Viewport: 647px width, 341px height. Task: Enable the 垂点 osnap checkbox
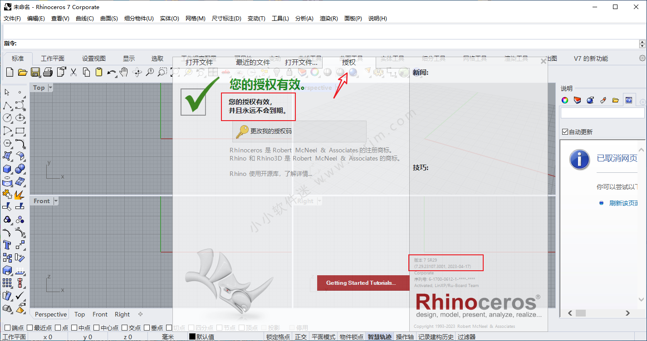click(147, 328)
